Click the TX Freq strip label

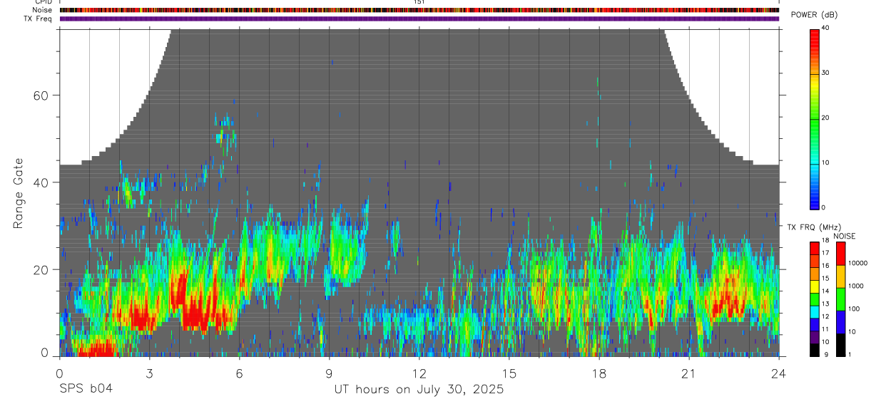38,19
